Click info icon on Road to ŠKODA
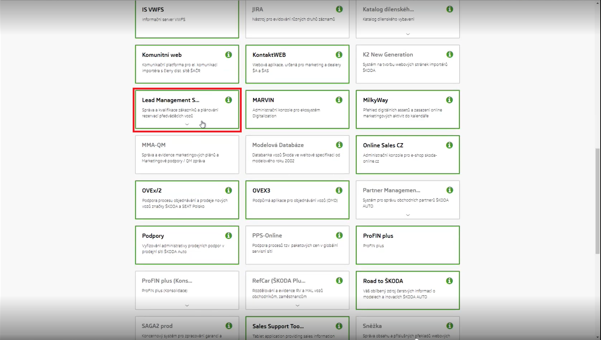Image resolution: width=601 pixels, height=340 pixels. coord(449,281)
